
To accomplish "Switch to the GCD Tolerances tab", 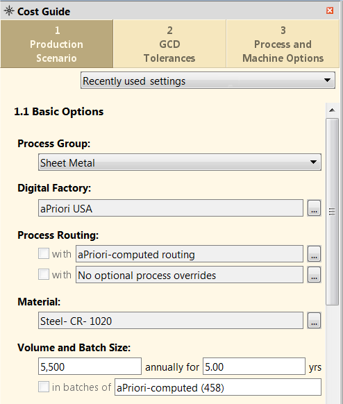I will pyautogui.click(x=169, y=44).
